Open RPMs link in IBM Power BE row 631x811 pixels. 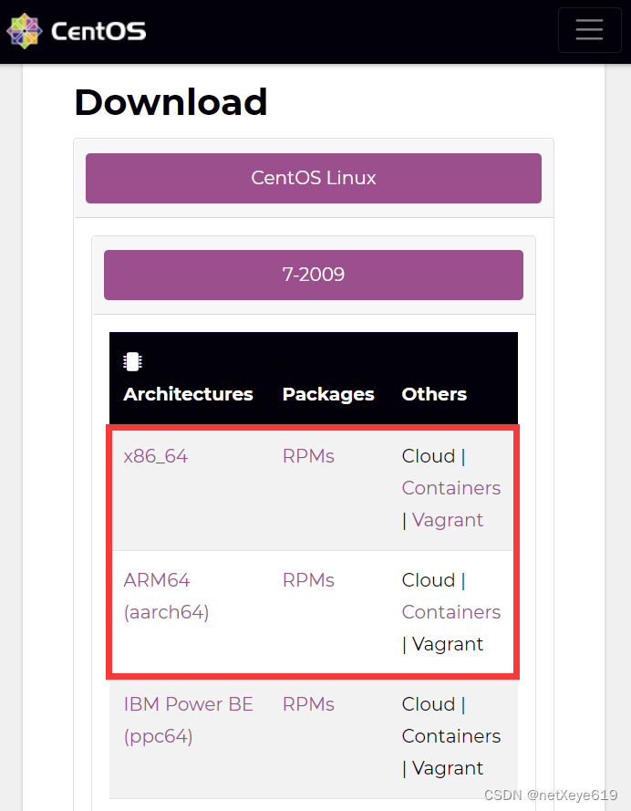coord(308,704)
